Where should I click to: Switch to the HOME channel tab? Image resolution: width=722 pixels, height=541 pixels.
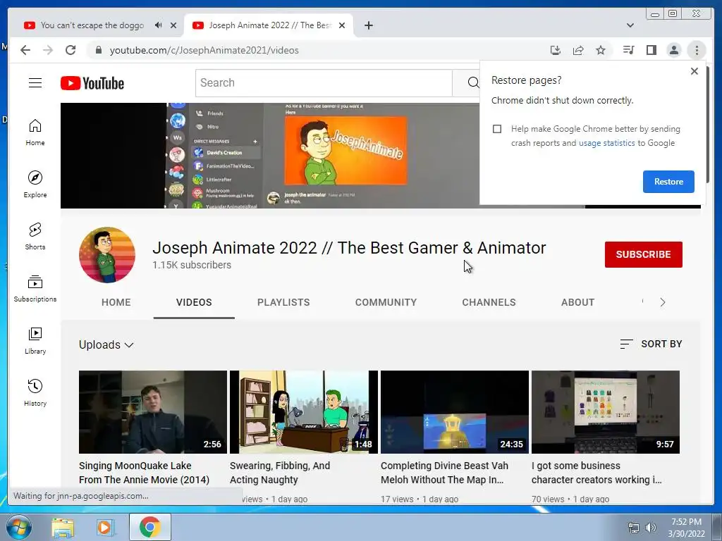click(x=116, y=302)
